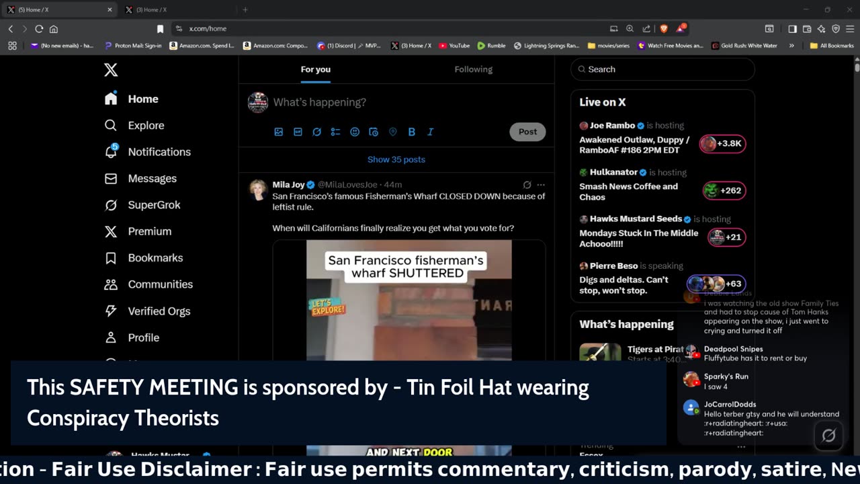Click the X search field
Image resolution: width=860 pixels, height=484 pixels.
662,69
